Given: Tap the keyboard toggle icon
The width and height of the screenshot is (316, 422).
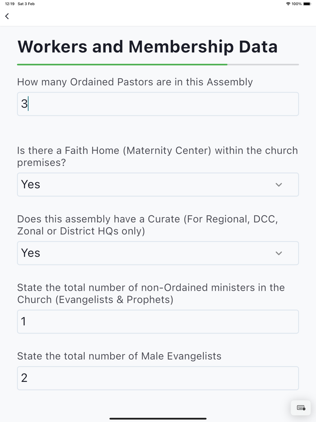Looking at the screenshot, I should coord(301,408).
